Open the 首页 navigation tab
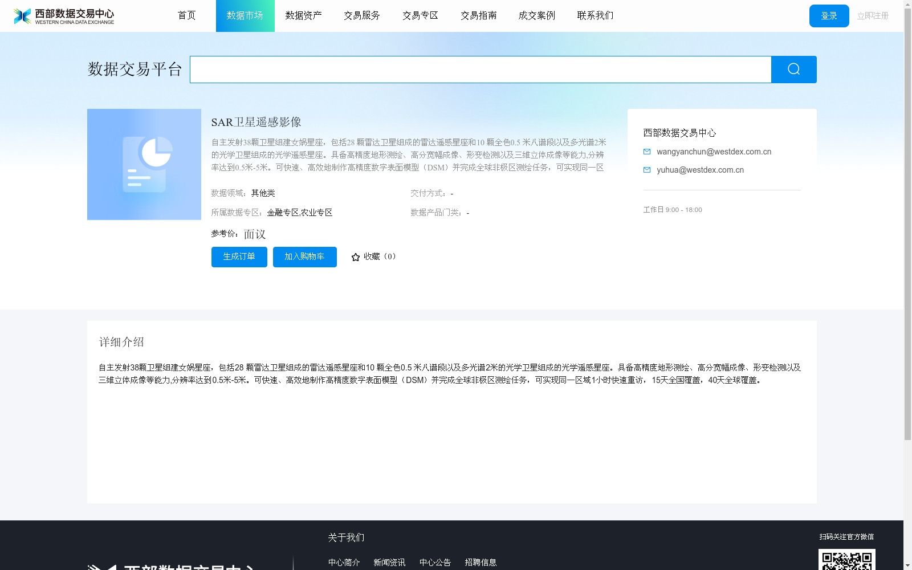The width and height of the screenshot is (912, 570). click(187, 15)
